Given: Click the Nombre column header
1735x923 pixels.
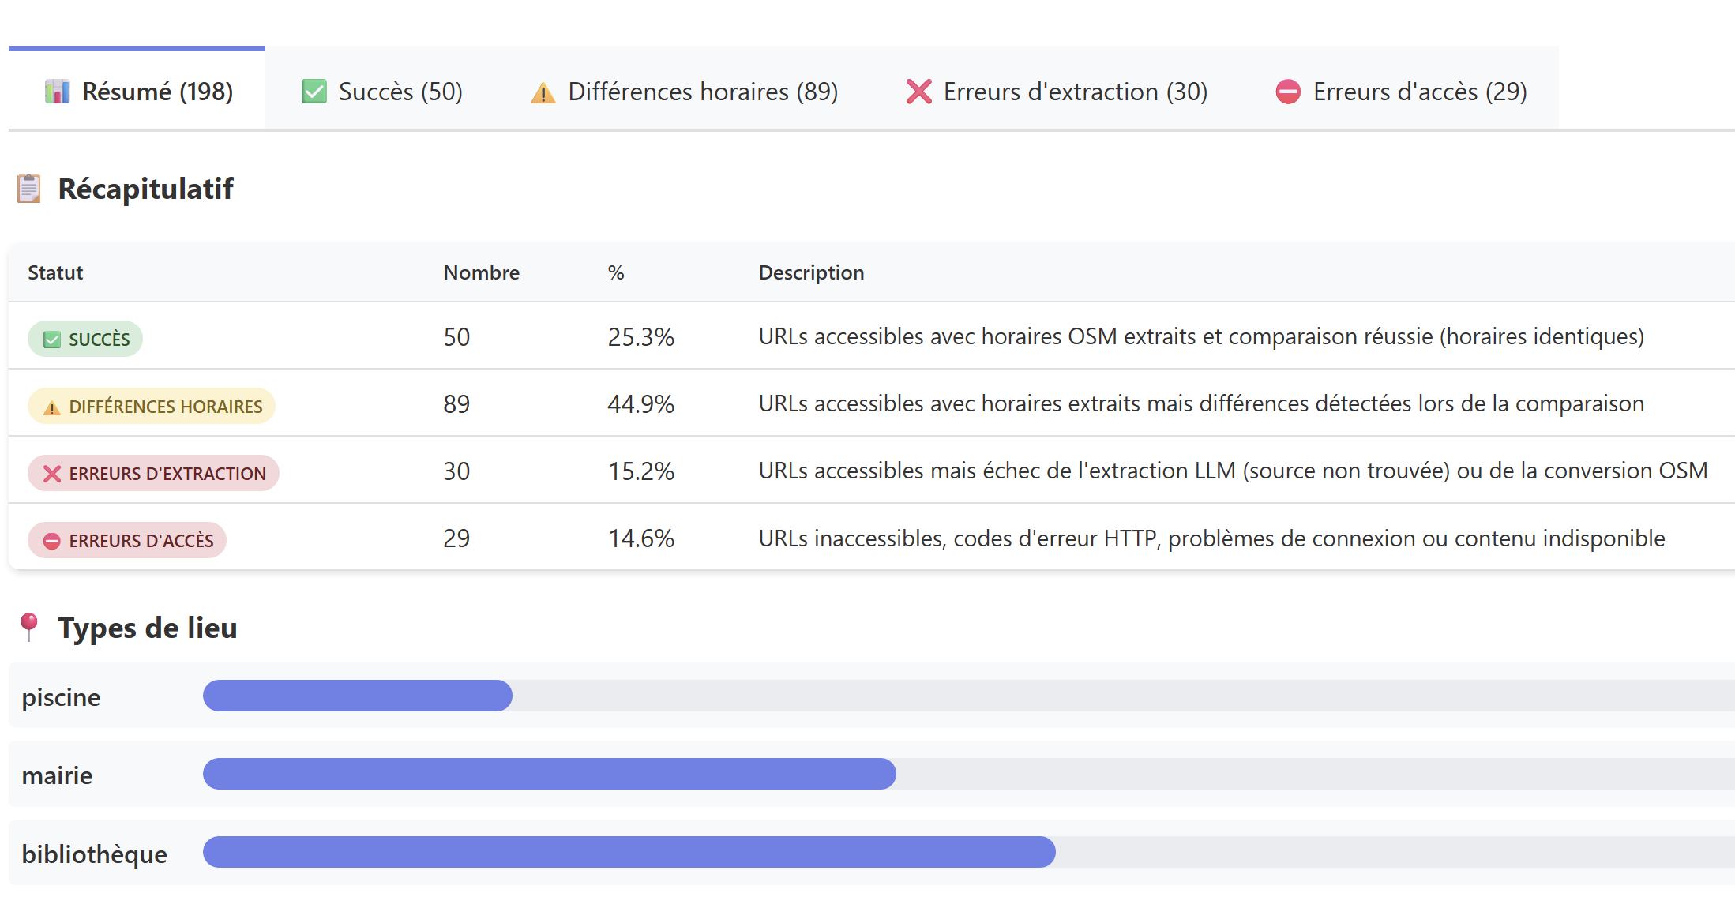Looking at the screenshot, I should point(482,272).
